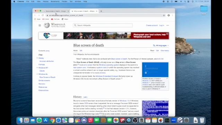The height and width of the screenshot is (125, 222).
Task: Switch to the first Blue screen of death tab
Action: [56, 11]
